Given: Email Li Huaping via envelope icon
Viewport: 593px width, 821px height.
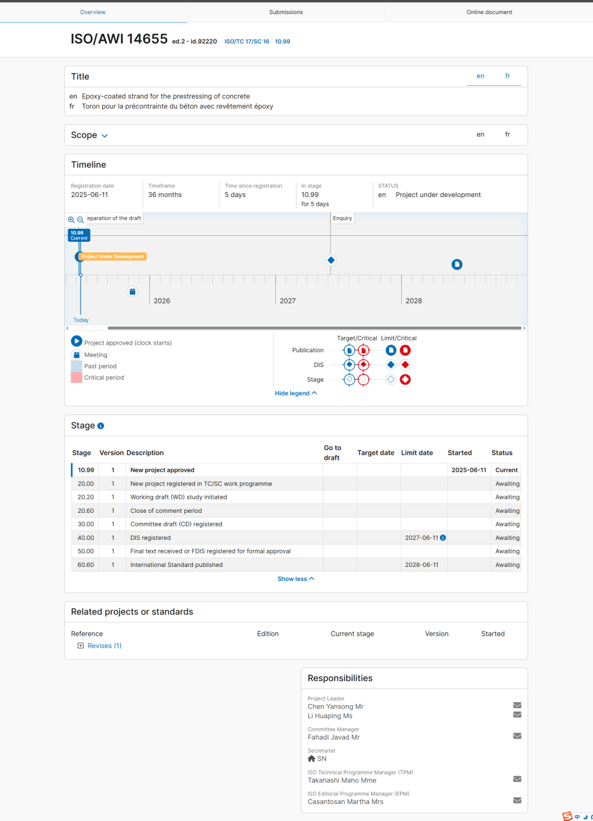Looking at the screenshot, I should pos(517,715).
